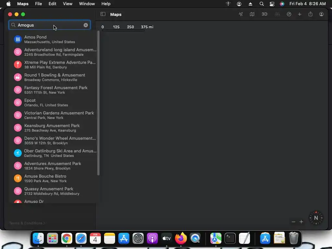Open Apple TV from the Dock

[167, 238]
